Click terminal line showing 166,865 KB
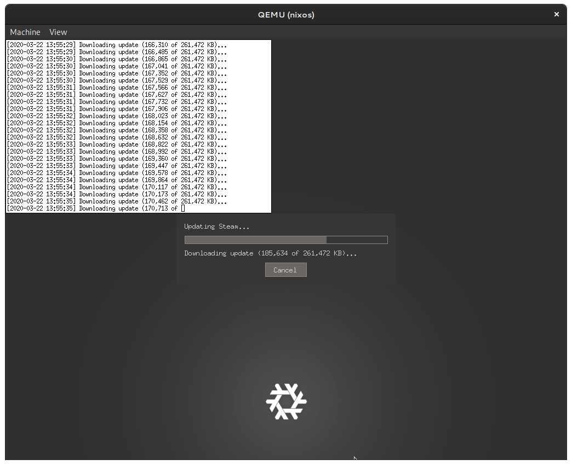The height and width of the screenshot is (465, 572). point(117,59)
